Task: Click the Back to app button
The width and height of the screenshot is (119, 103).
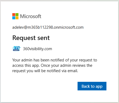Action: [92, 86]
